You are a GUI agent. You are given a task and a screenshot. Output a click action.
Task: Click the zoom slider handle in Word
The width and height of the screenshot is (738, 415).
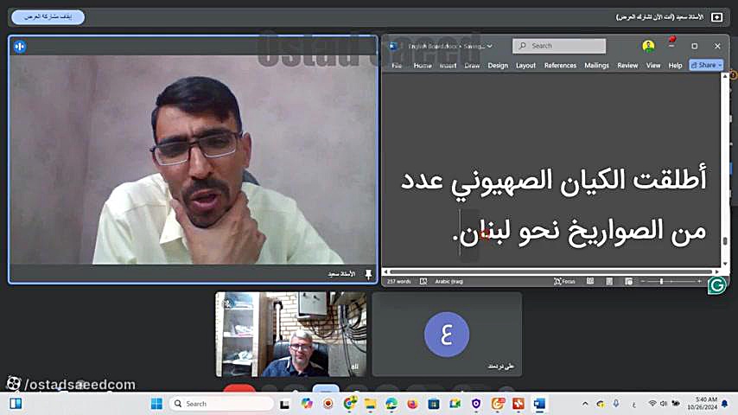tap(661, 281)
